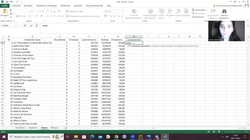Open the Автосумма dropdown arrow
The width and height of the screenshot is (250, 140).
[207, 10]
